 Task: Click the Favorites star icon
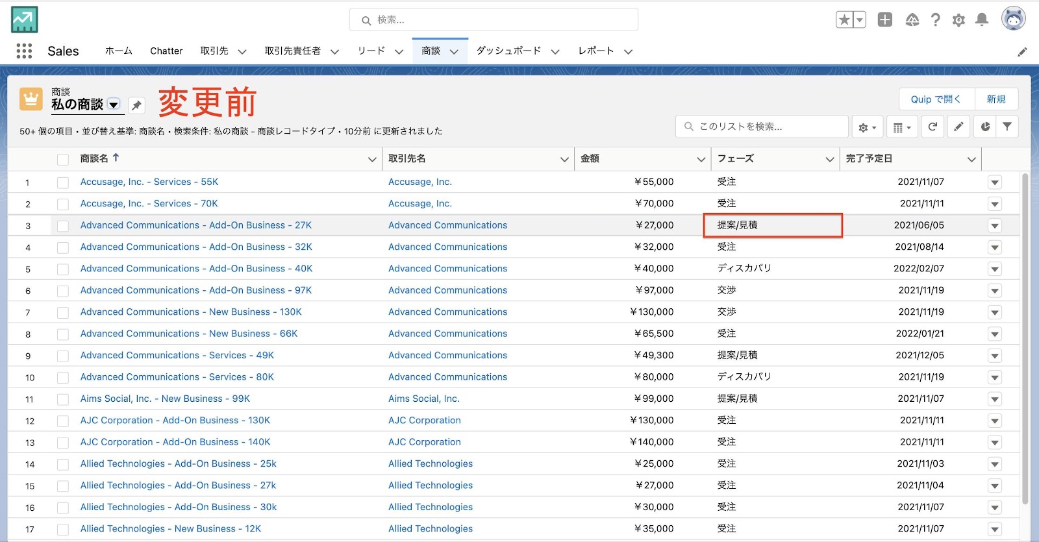[844, 20]
